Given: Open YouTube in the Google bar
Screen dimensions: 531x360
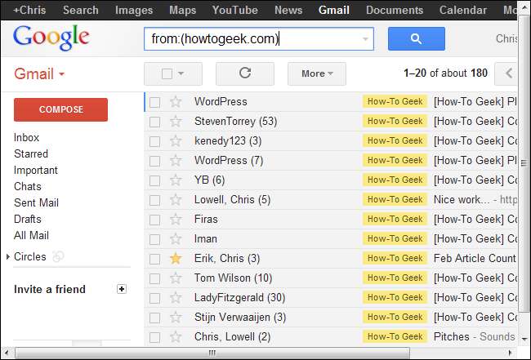Looking at the screenshot, I should pyautogui.click(x=235, y=10).
